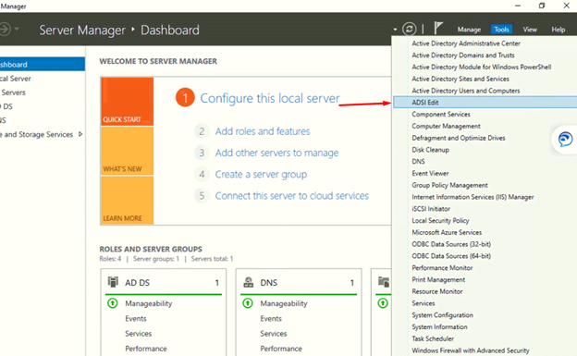Open Task Scheduler
Image resolution: width=577 pixels, height=356 pixels.
433,338
